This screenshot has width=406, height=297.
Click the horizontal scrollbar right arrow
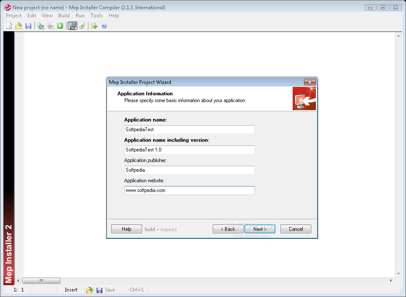[x=391, y=281]
